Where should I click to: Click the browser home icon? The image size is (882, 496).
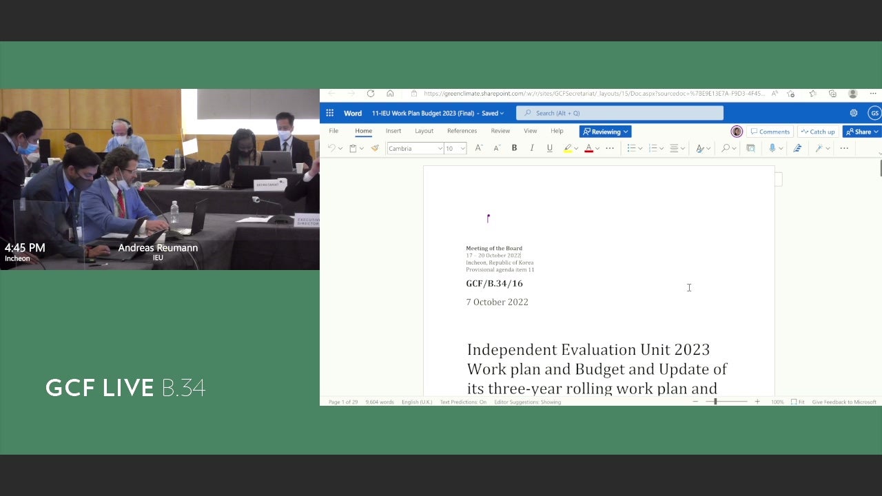point(390,94)
